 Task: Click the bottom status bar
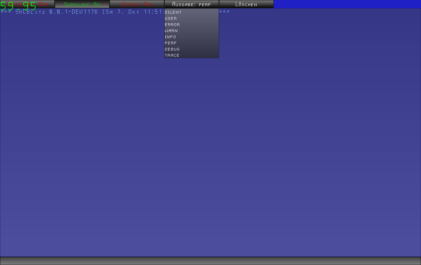coord(210,261)
